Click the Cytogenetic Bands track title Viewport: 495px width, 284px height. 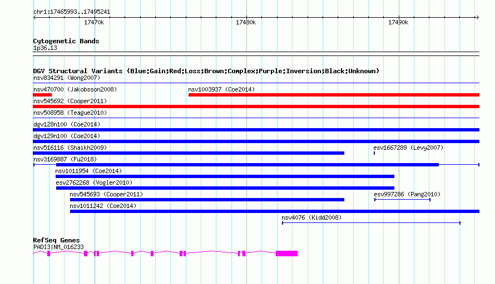(66, 41)
